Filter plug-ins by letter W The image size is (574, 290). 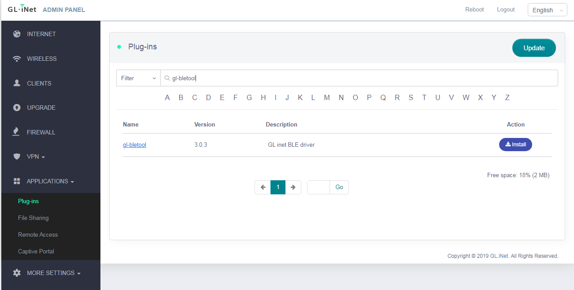coord(466,97)
